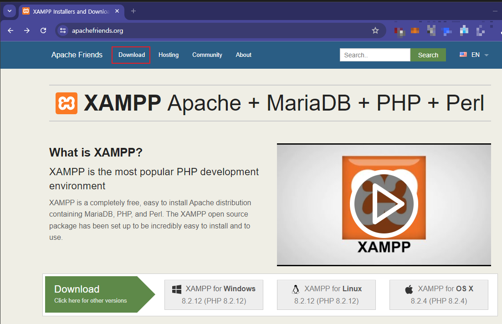The image size is (502, 324).
Task: Click the Apple logo icon
Action: [x=409, y=289]
